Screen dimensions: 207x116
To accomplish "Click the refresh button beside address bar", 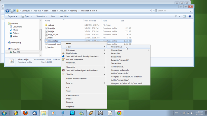I will 154,11.
